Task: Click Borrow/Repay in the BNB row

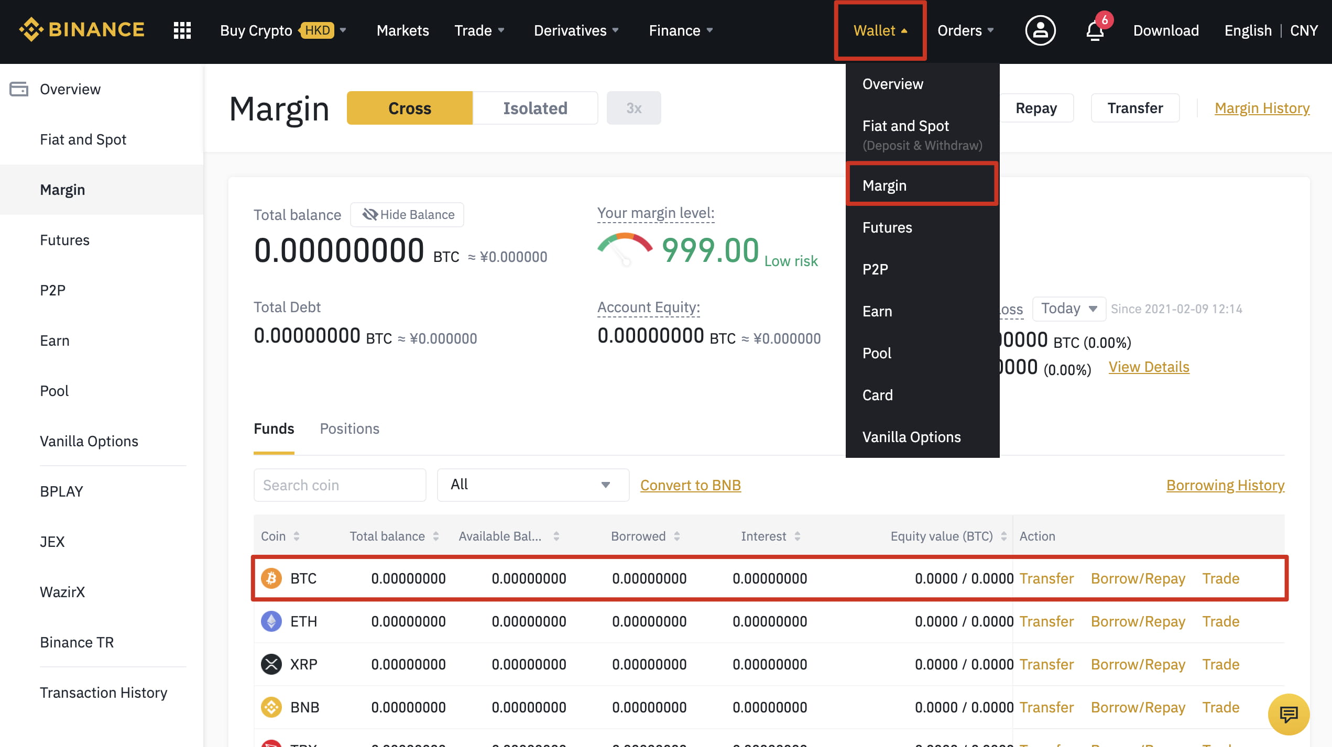Action: coord(1138,707)
